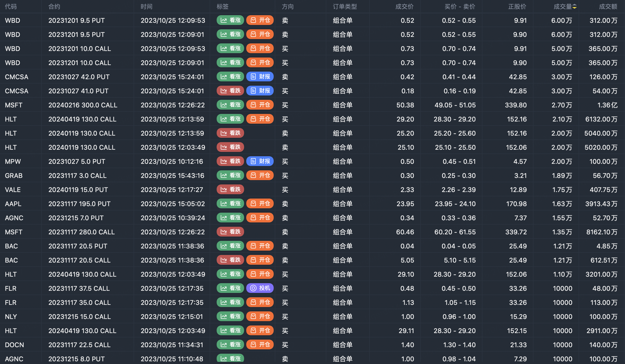Click the 方向 column header

click(x=288, y=7)
